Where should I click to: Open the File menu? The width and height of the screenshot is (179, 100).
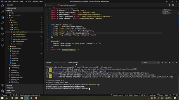(6, 2)
